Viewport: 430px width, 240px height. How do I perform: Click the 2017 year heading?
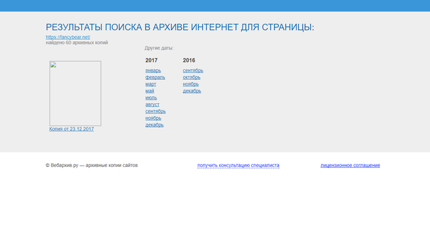pos(151,60)
